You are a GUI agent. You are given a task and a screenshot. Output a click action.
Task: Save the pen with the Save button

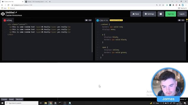click(x=136, y=14)
